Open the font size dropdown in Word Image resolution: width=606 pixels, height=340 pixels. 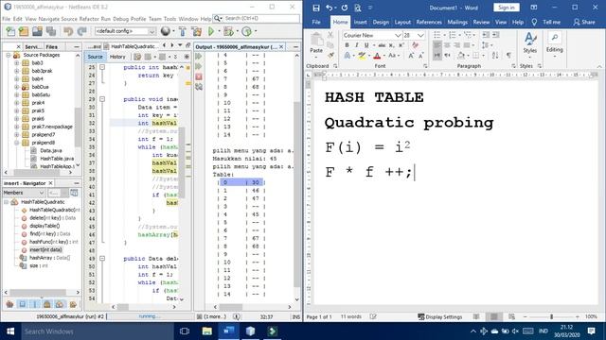(420, 36)
